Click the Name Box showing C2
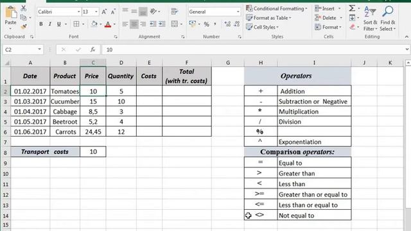411x231 pixels. tap(20, 49)
